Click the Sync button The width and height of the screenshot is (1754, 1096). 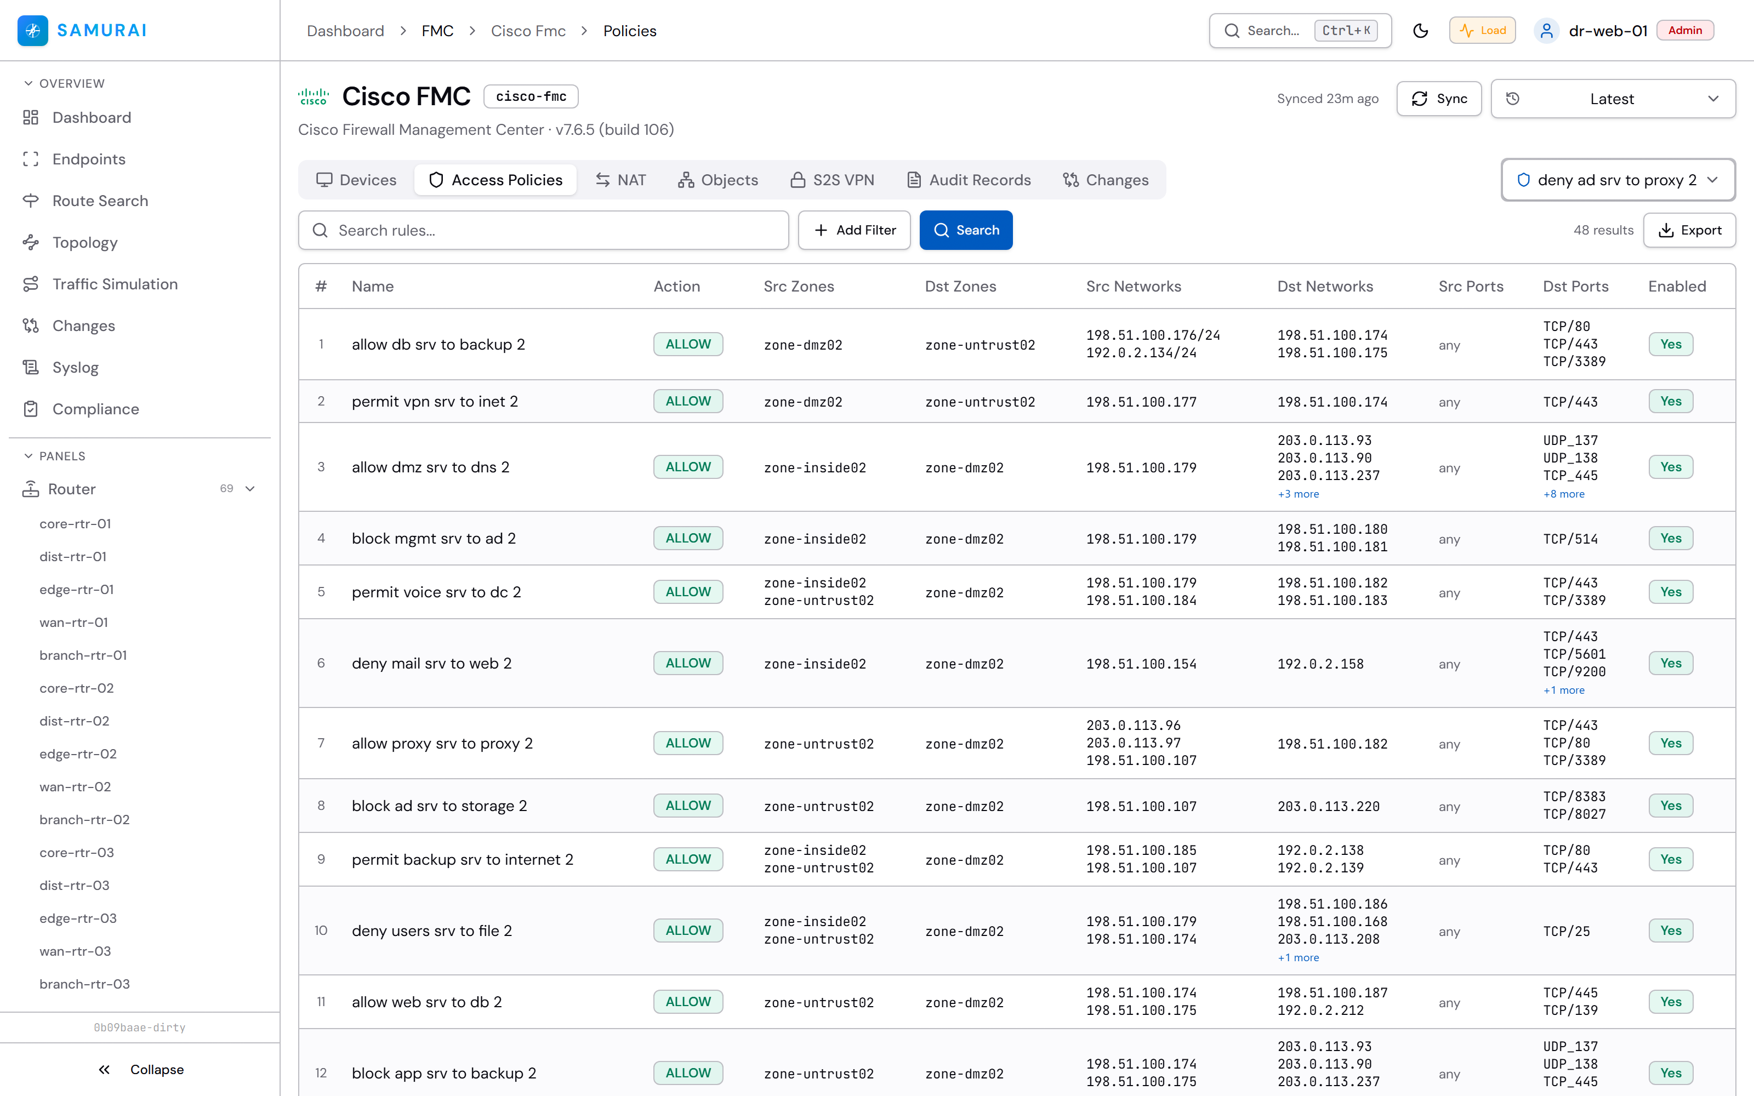pyautogui.click(x=1439, y=99)
